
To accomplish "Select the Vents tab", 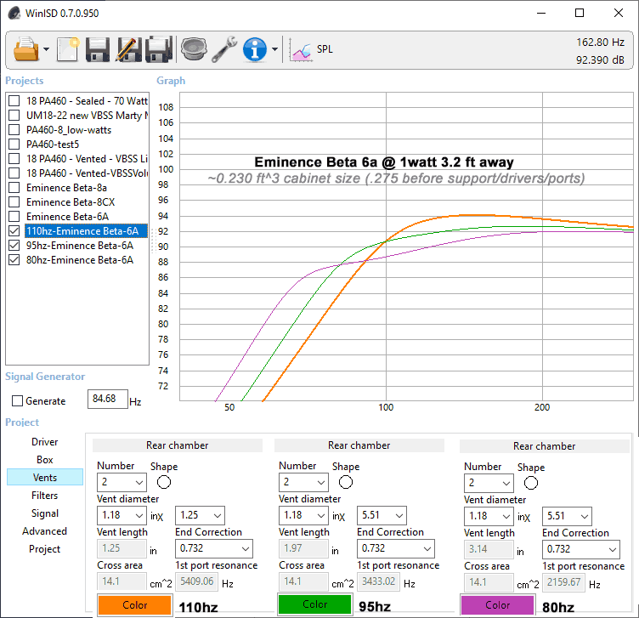I will [45, 478].
